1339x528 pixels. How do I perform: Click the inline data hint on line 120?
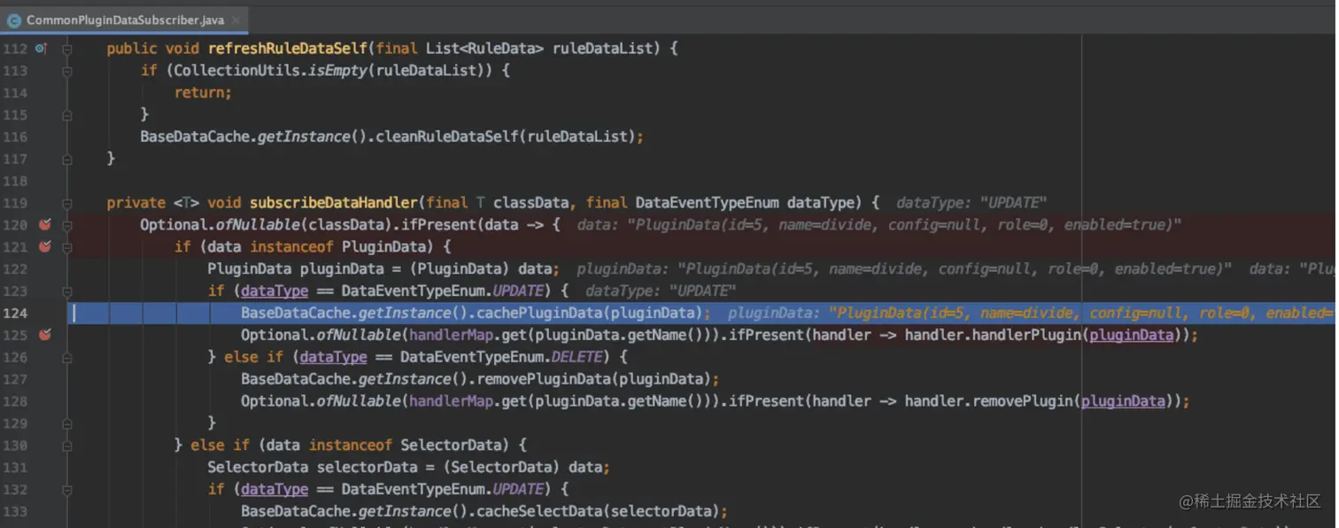(x=878, y=225)
